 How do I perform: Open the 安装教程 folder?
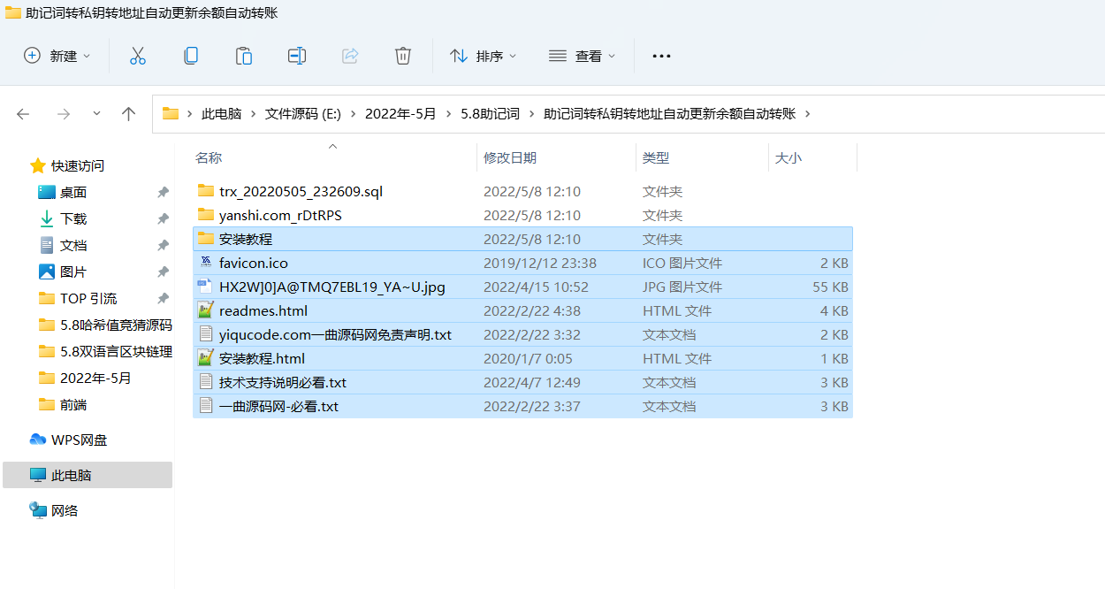coord(248,239)
